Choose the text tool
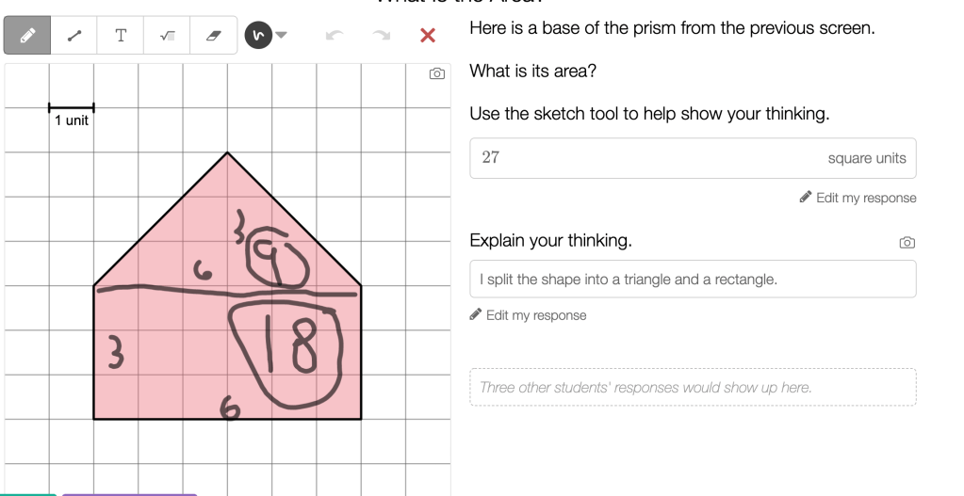Image resolution: width=964 pixels, height=496 pixels. coord(121,36)
